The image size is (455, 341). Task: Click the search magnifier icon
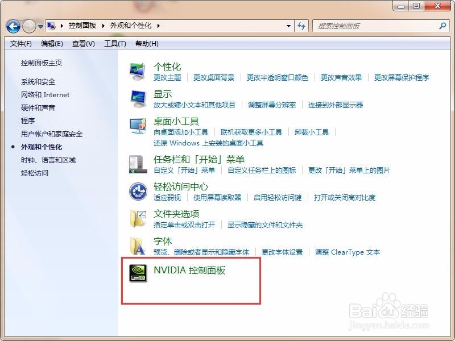click(x=442, y=26)
